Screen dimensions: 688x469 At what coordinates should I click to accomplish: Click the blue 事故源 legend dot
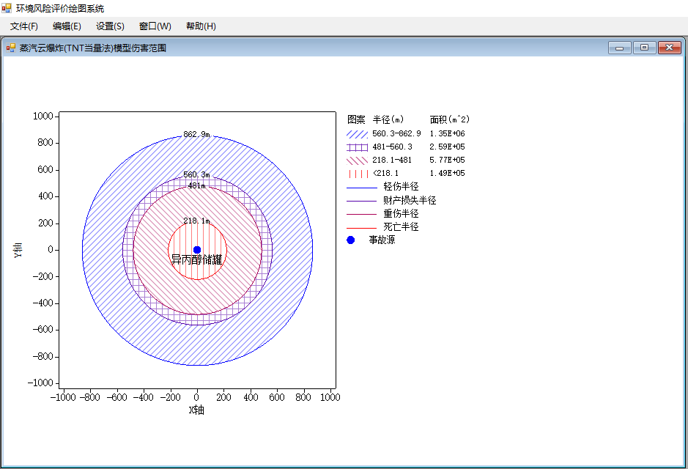350,240
